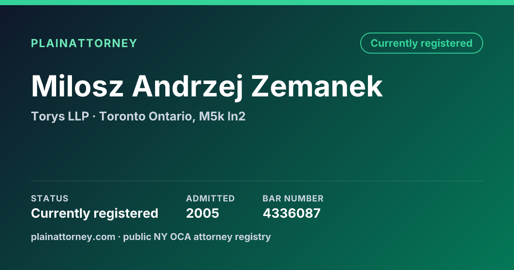Click the dot separator in footer text
This screenshot has width=514, height=270.
pyautogui.click(x=120, y=237)
